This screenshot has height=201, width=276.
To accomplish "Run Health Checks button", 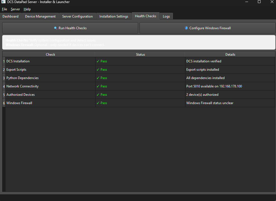I will pyautogui.click(x=70, y=28).
